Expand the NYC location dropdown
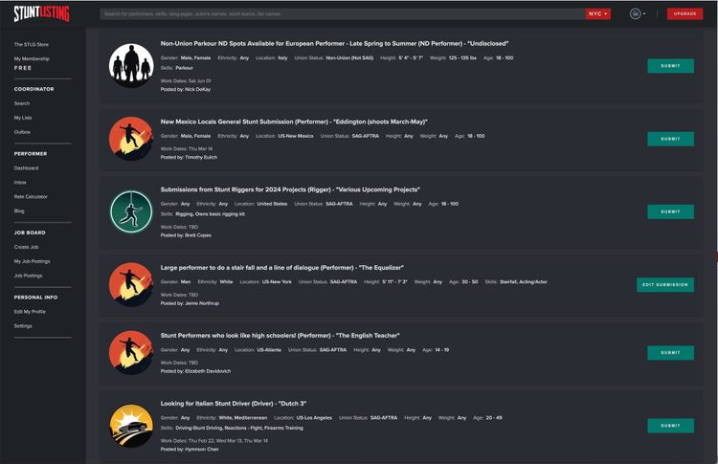718x464 pixels. (598, 13)
